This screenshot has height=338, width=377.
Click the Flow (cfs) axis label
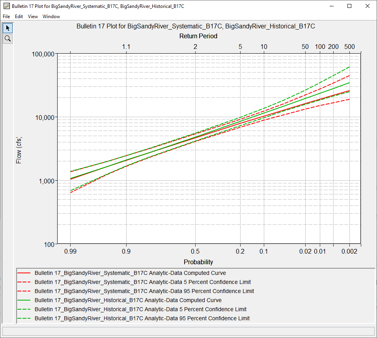[19, 150]
